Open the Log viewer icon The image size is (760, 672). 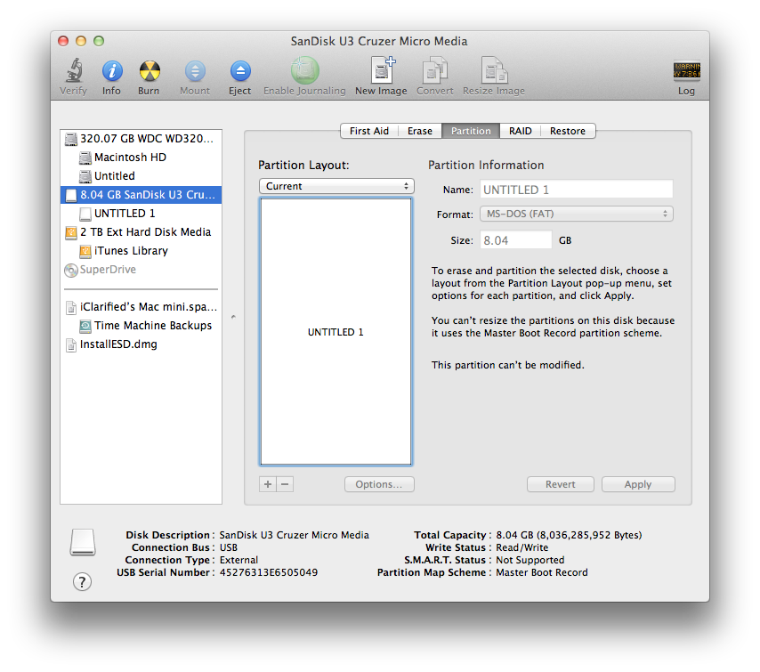tap(686, 72)
